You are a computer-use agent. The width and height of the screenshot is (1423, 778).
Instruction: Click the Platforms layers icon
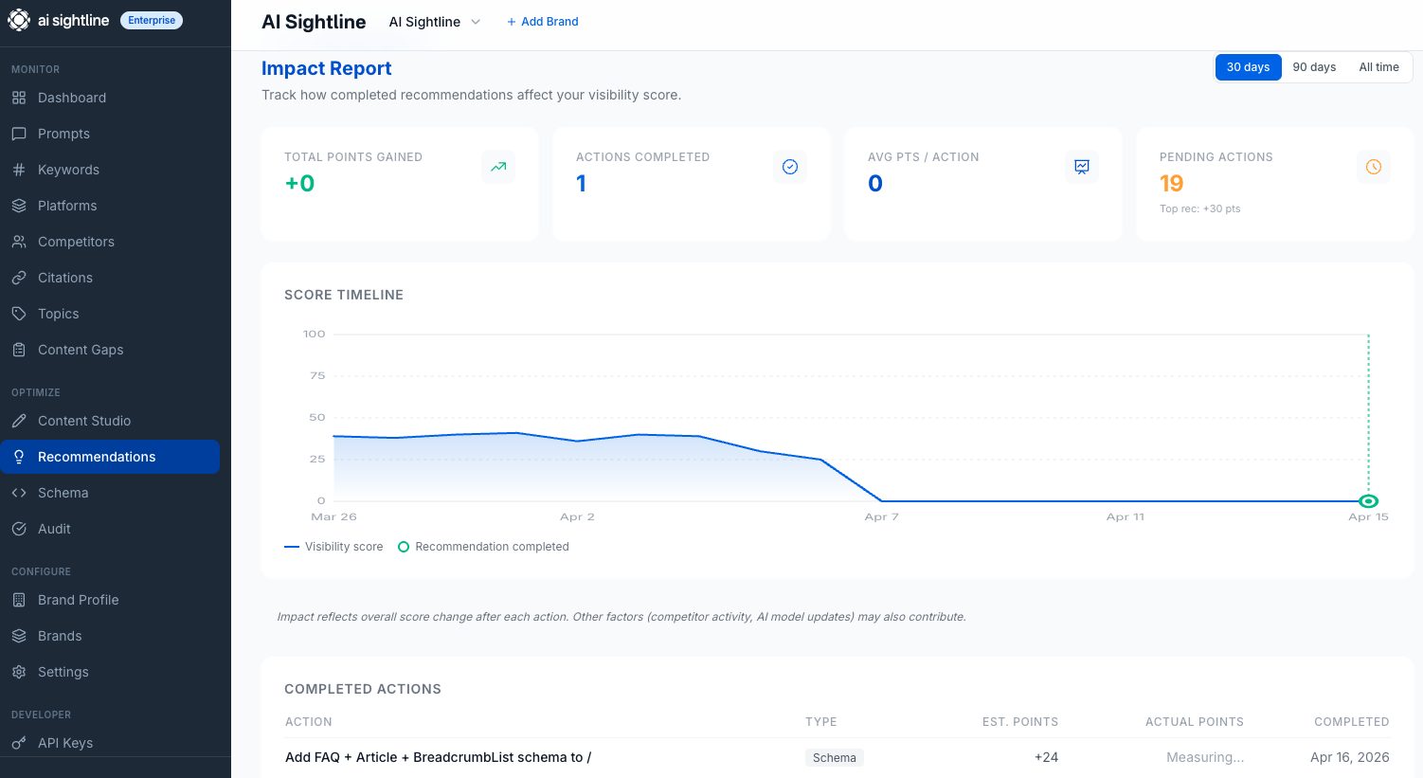pos(19,206)
